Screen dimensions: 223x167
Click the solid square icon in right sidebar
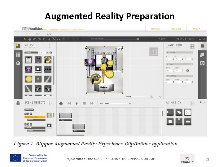[x=202, y=46]
